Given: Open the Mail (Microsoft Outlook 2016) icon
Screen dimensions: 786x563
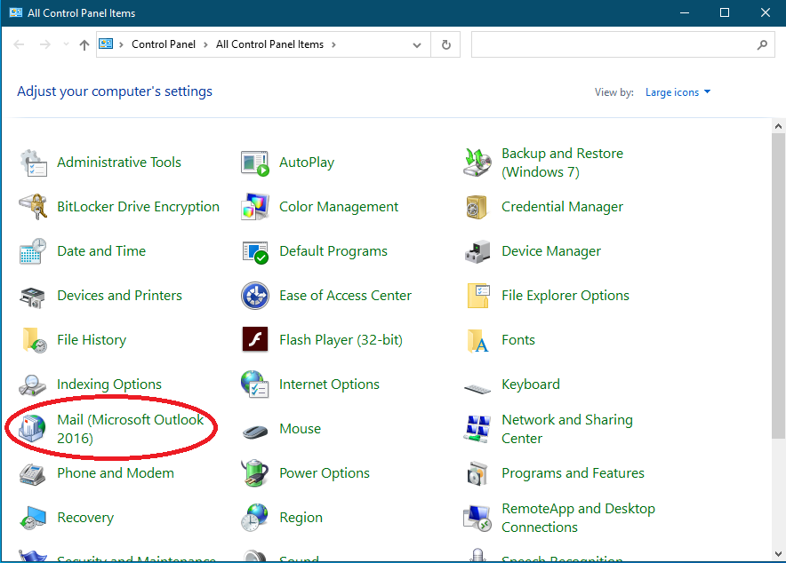Looking at the screenshot, I should coord(33,429).
